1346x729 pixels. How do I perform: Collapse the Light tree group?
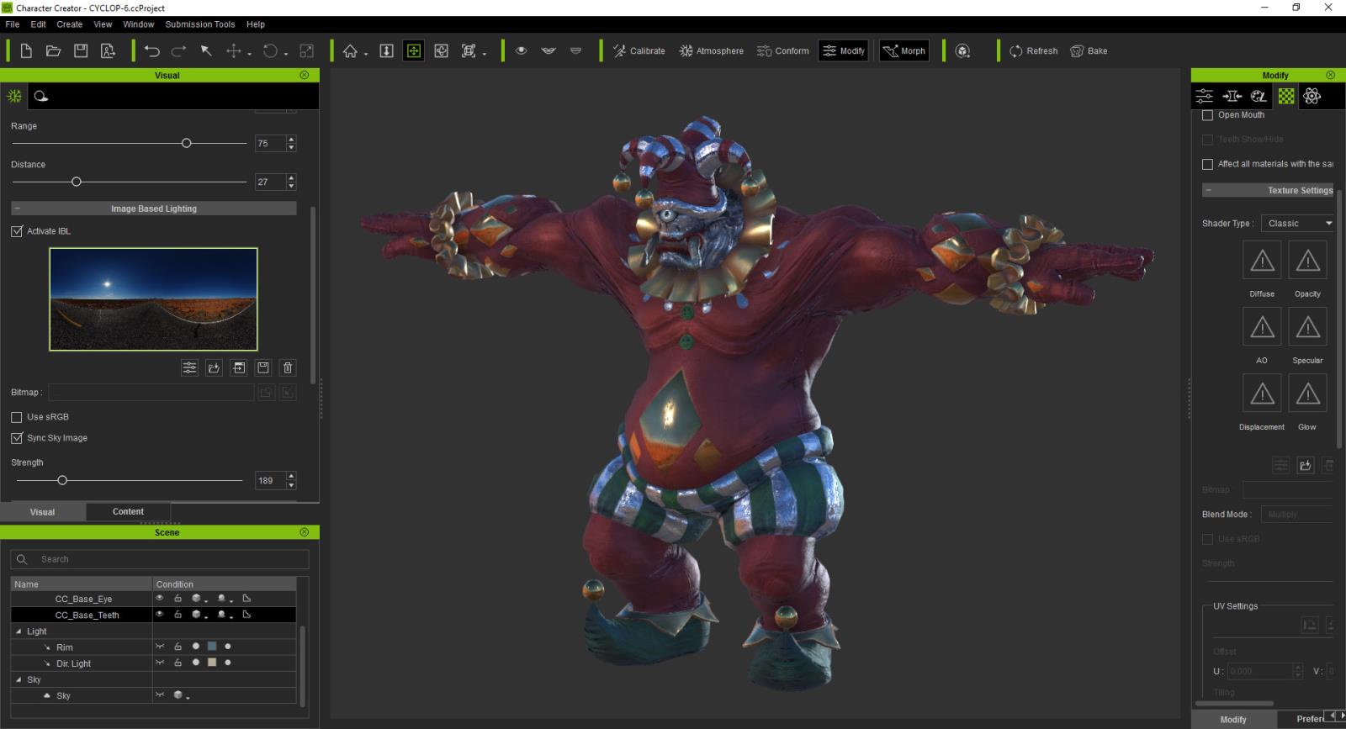(x=19, y=631)
